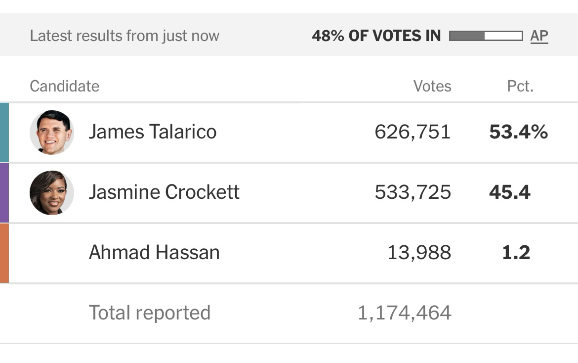Click the photo beside Jasmine Crockett's name

pos(52,192)
